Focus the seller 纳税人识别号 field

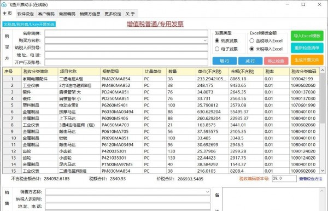click(x=127, y=199)
